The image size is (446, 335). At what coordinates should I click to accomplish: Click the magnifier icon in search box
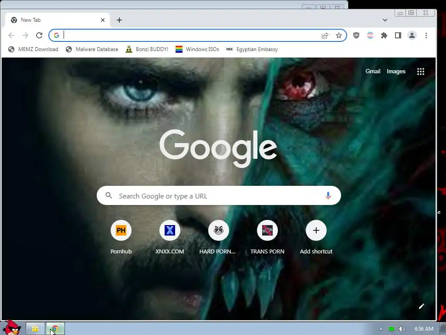[108, 195]
